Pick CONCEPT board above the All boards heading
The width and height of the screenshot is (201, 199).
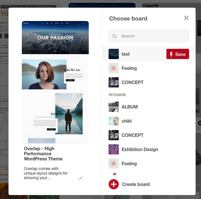(132, 83)
